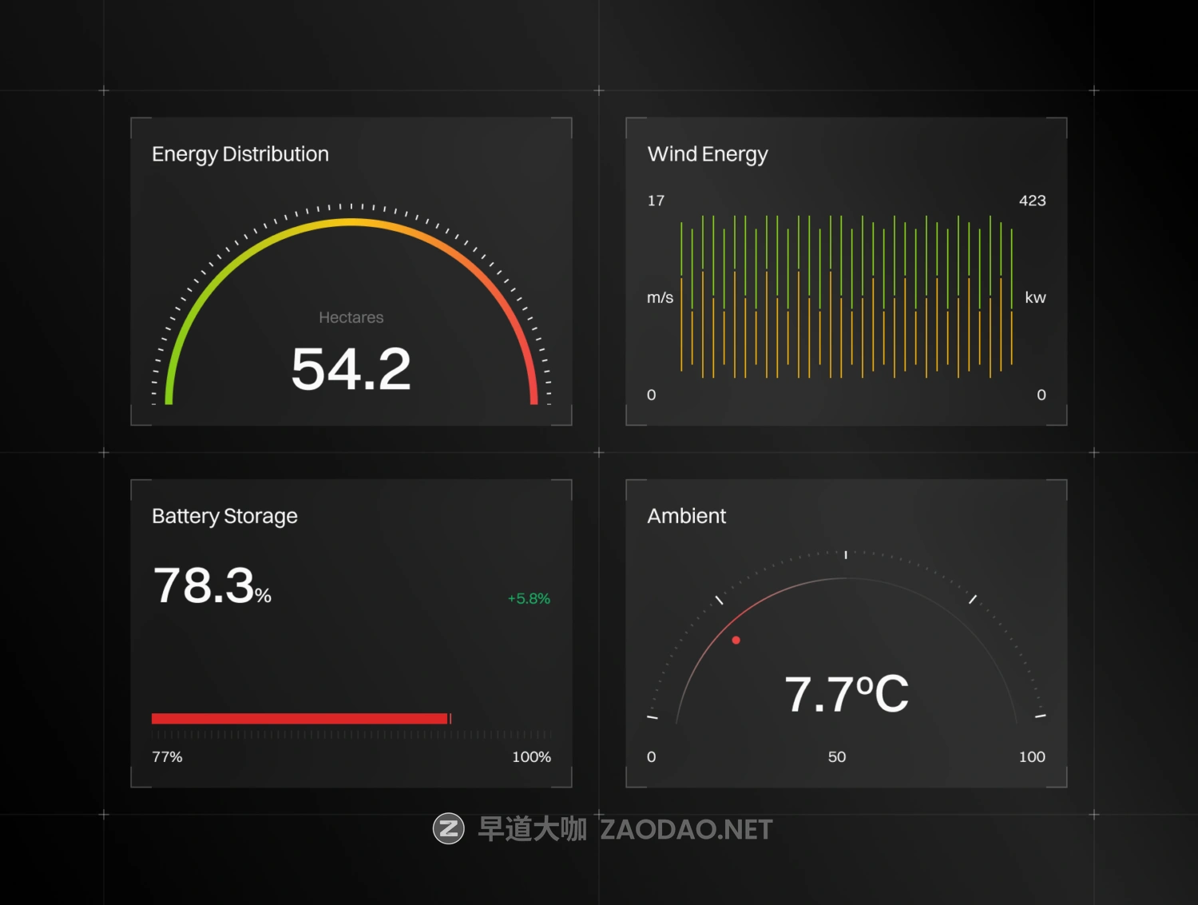Click the red dot on ambient gauge
Screen dimensions: 1198x905
pos(736,640)
